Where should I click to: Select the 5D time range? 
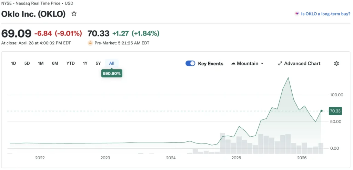pos(27,63)
